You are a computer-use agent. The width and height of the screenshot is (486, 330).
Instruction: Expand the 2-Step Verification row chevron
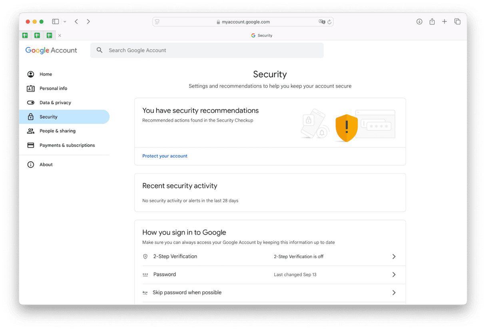tap(394, 256)
